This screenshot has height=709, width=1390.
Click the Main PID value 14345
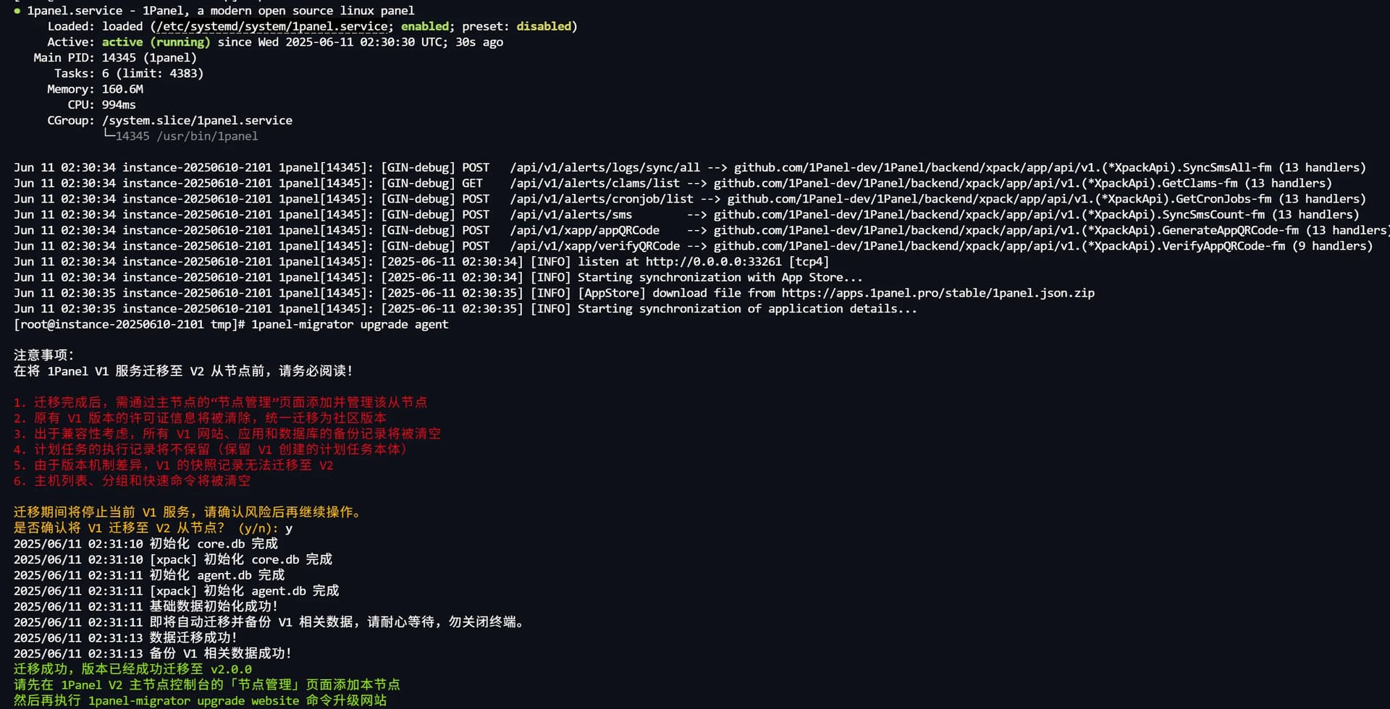(119, 58)
